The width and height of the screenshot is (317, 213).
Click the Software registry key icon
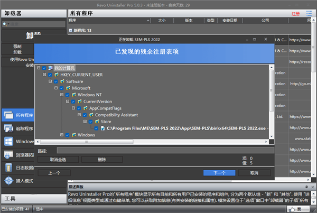(62, 81)
